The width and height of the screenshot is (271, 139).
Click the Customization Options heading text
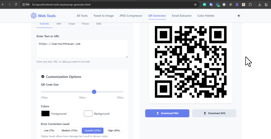[63, 77]
